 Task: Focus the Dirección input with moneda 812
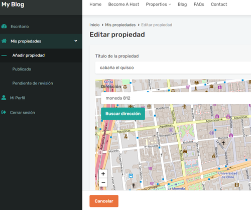tap(176, 98)
